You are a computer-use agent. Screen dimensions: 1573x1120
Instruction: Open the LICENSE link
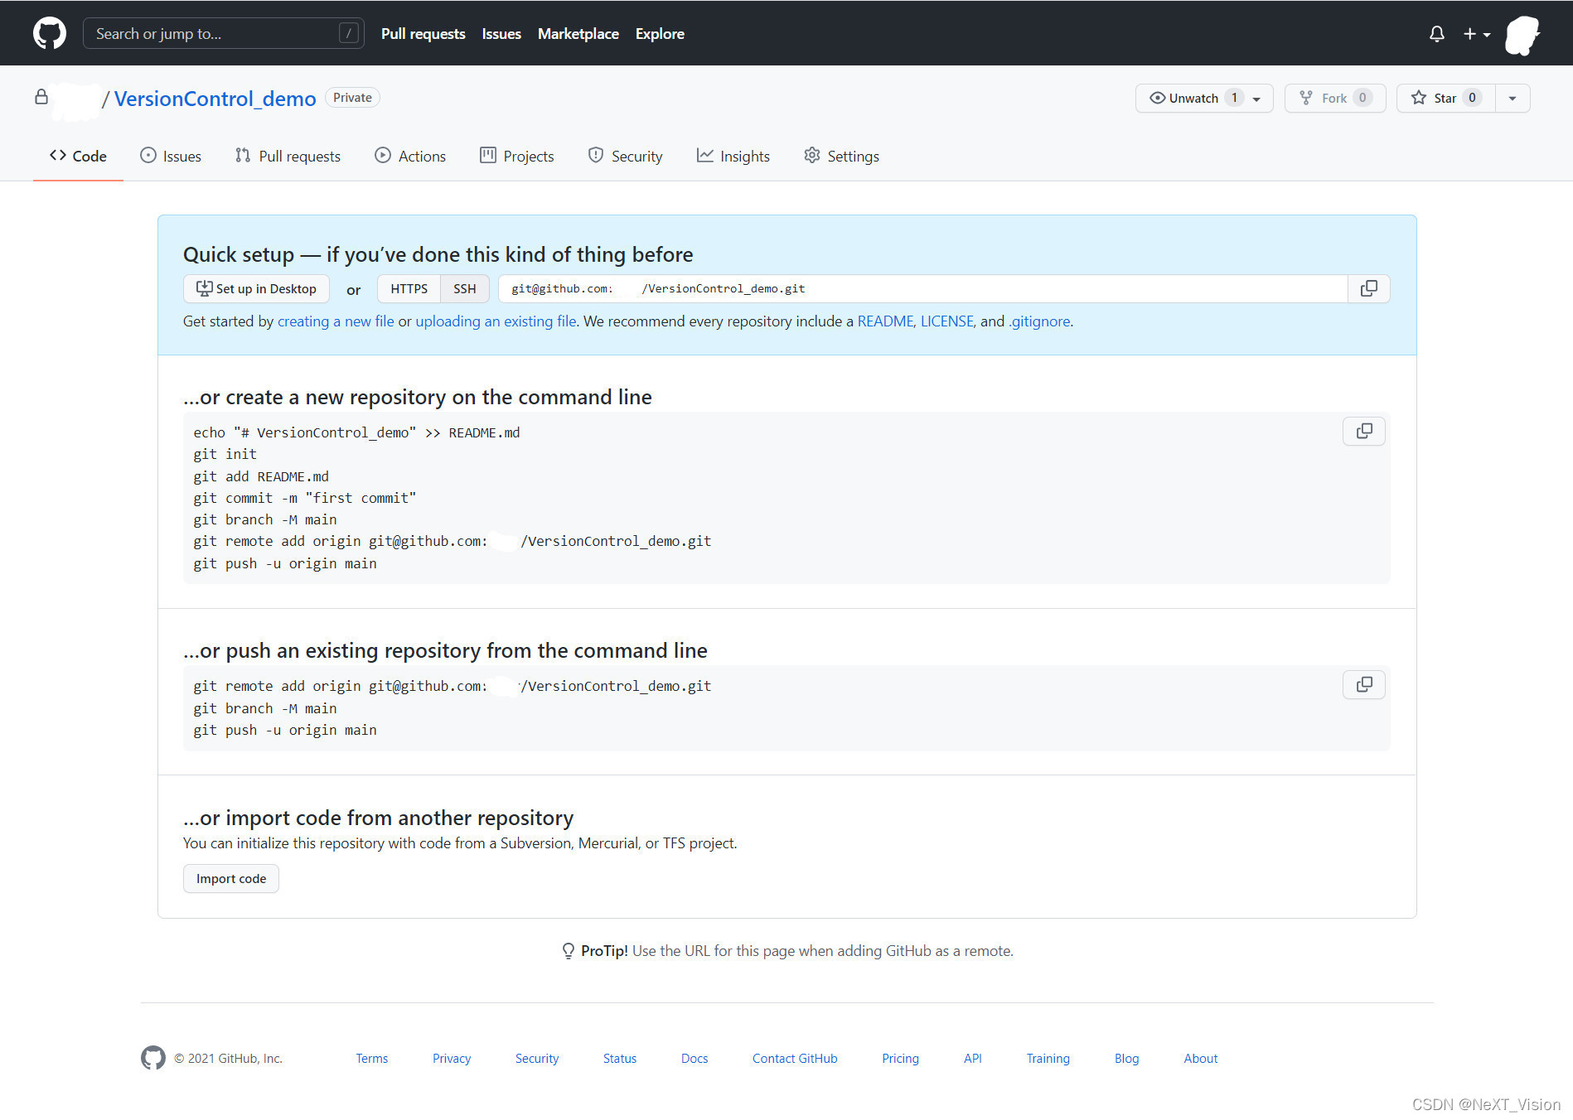pos(947,321)
